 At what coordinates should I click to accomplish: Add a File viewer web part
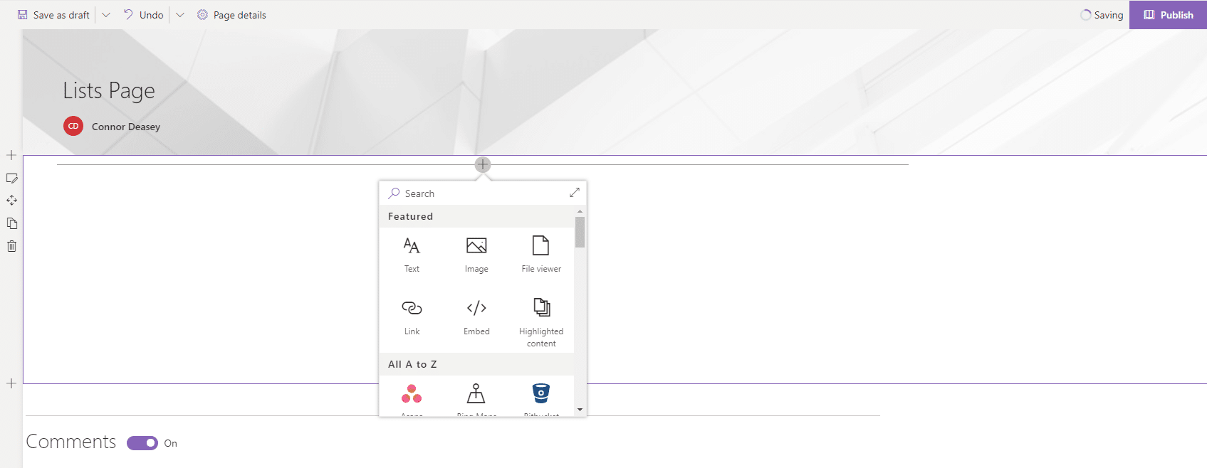click(541, 255)
